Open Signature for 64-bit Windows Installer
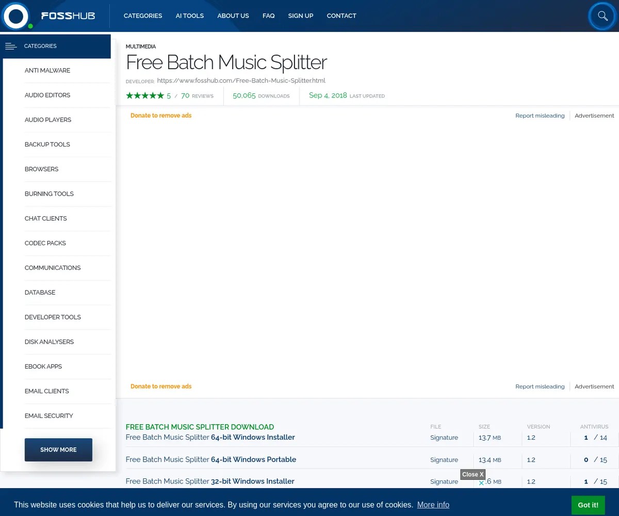This screenshot has height=516, width=619. click(x=444, y=438)
